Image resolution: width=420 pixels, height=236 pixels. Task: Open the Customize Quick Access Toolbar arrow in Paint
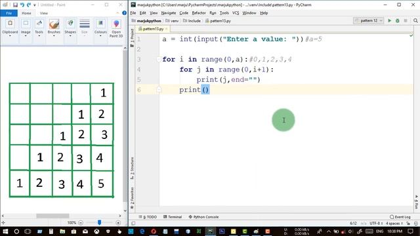(x=35, y=5)
